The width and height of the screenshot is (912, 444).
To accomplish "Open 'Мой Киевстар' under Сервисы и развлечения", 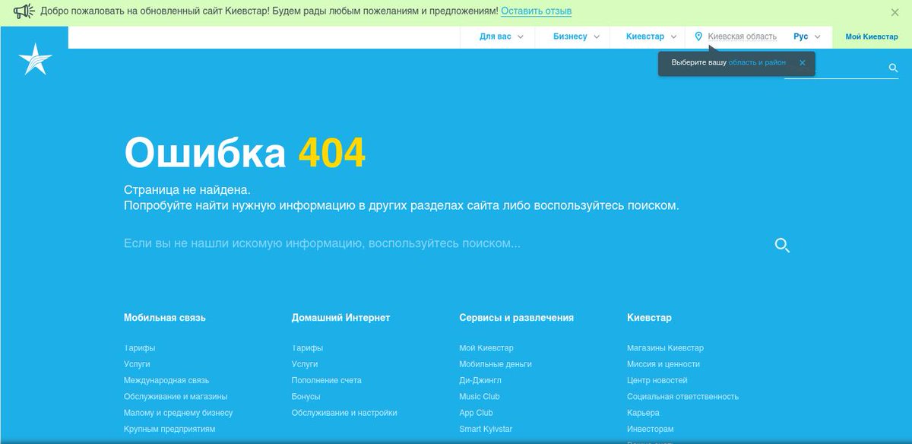I will coord(486,348).
